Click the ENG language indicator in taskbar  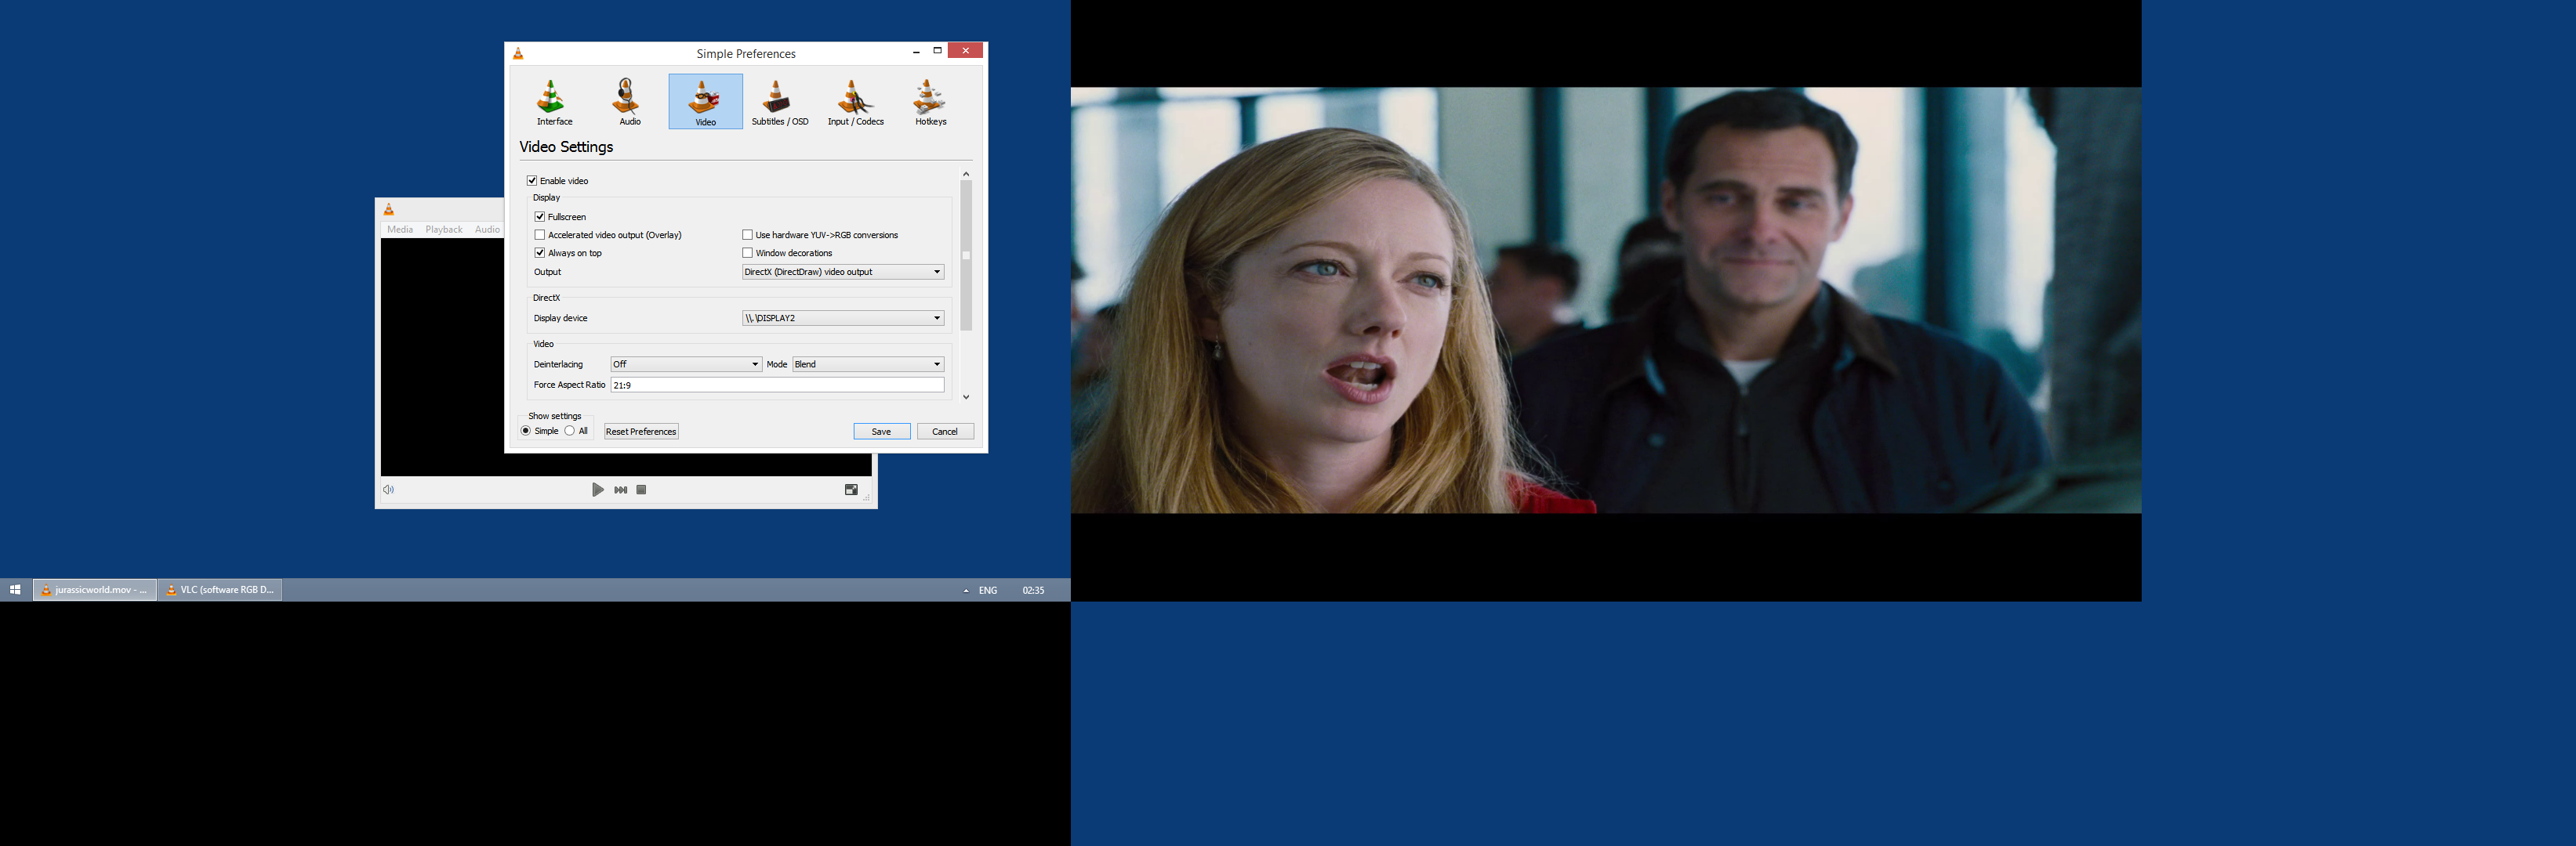(x=988, y=591)
